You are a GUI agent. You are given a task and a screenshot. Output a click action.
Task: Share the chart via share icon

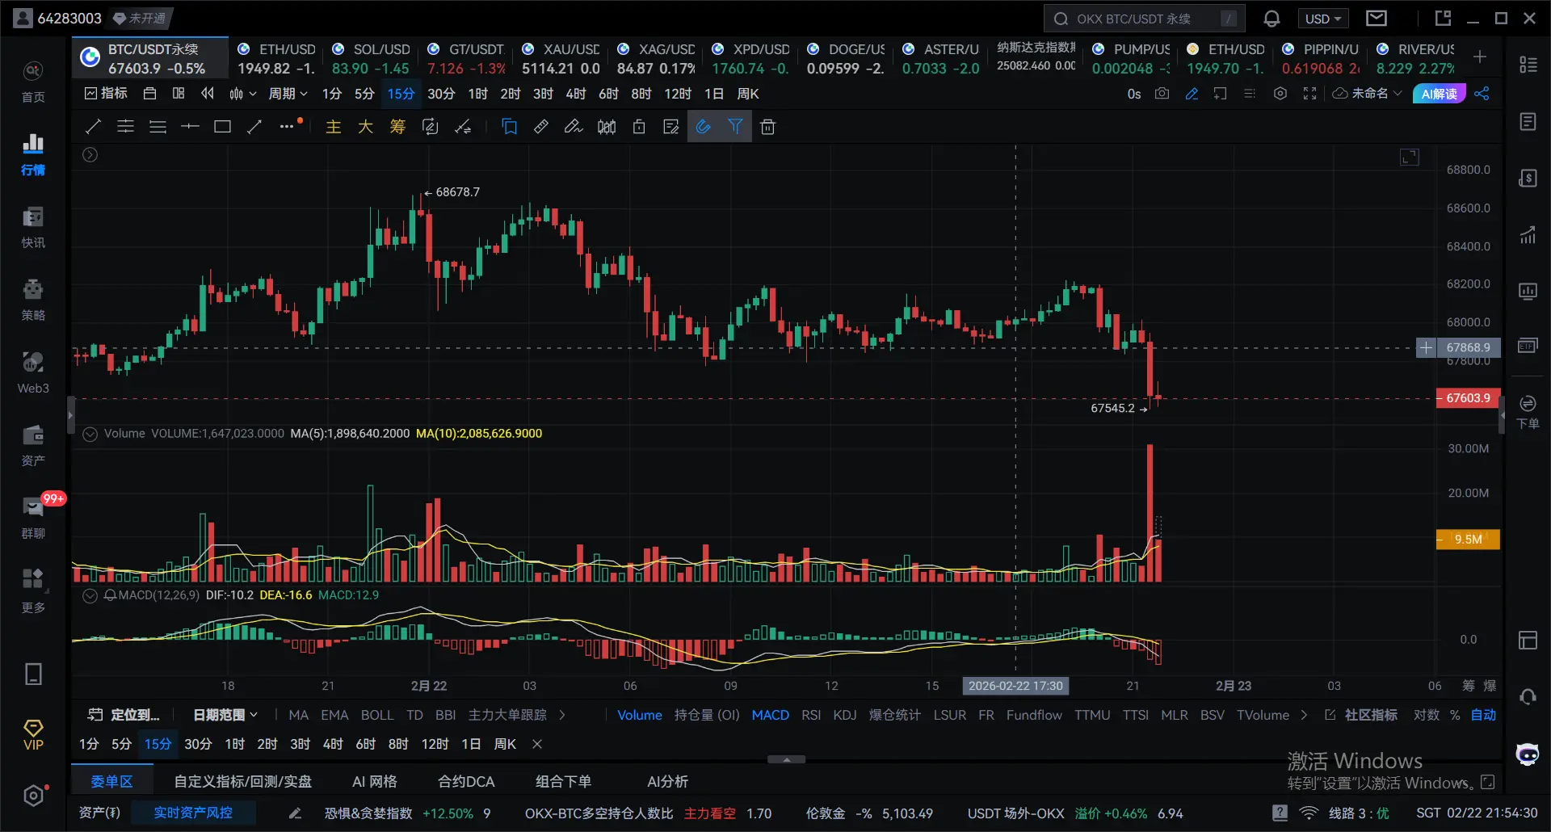(1482, 94)
